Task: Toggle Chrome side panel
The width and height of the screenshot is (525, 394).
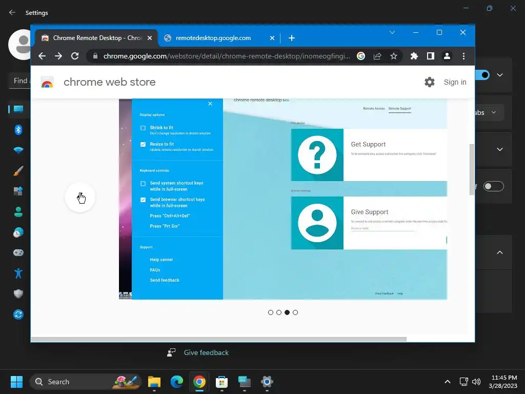Action: (431, 56)
